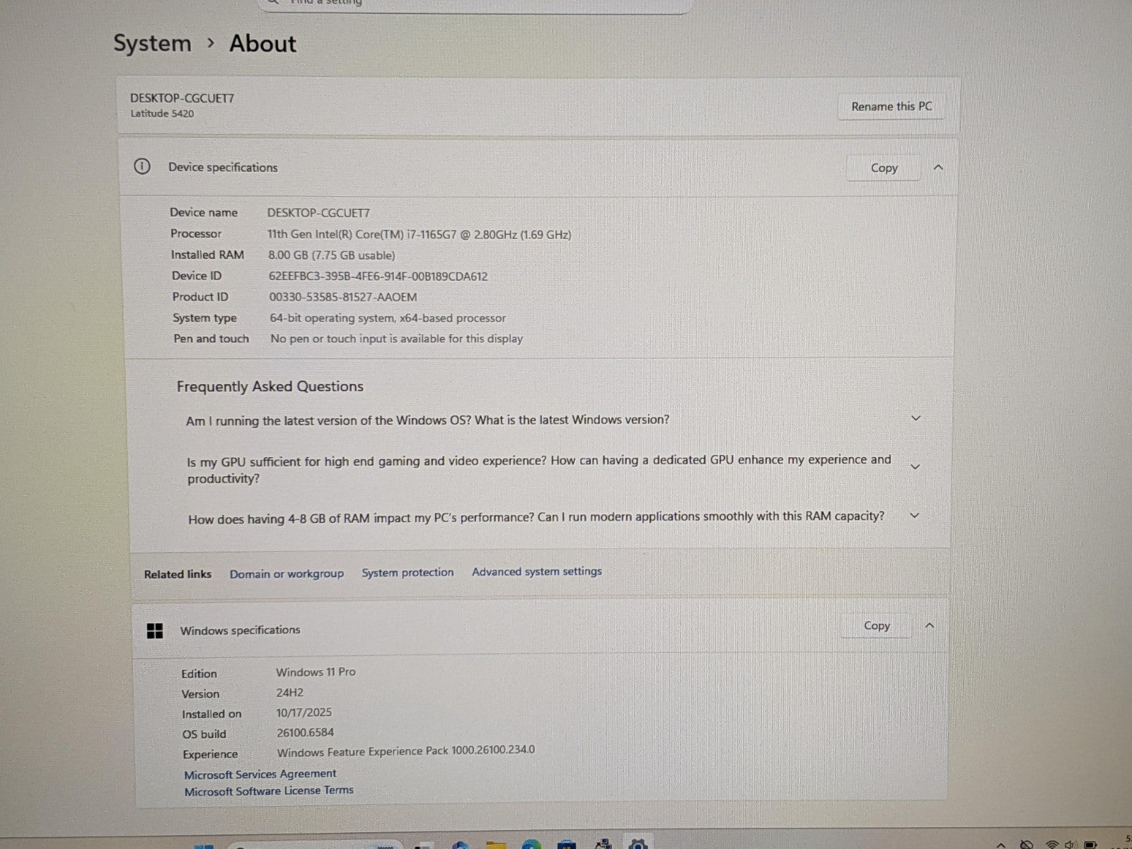The image size is (1132, 849).
Task: Open File Explorer from the taskbar
Action: [496, 845]
